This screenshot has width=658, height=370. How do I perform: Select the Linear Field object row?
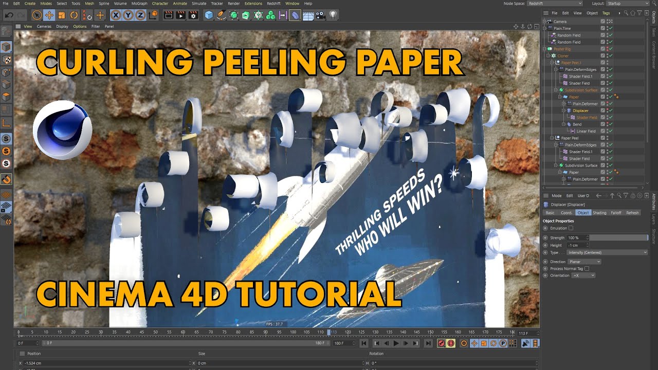[586, 131]
